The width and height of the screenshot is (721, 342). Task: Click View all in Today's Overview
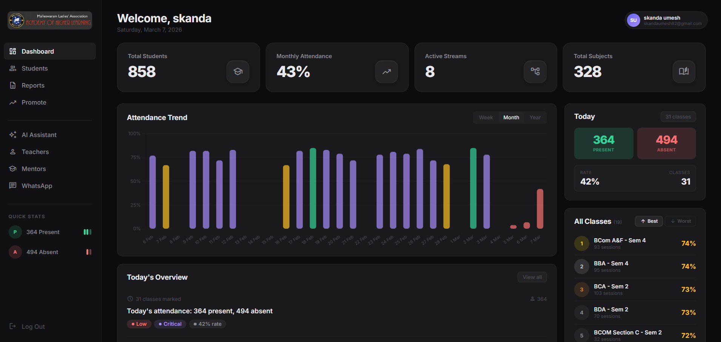pos(532,277)
